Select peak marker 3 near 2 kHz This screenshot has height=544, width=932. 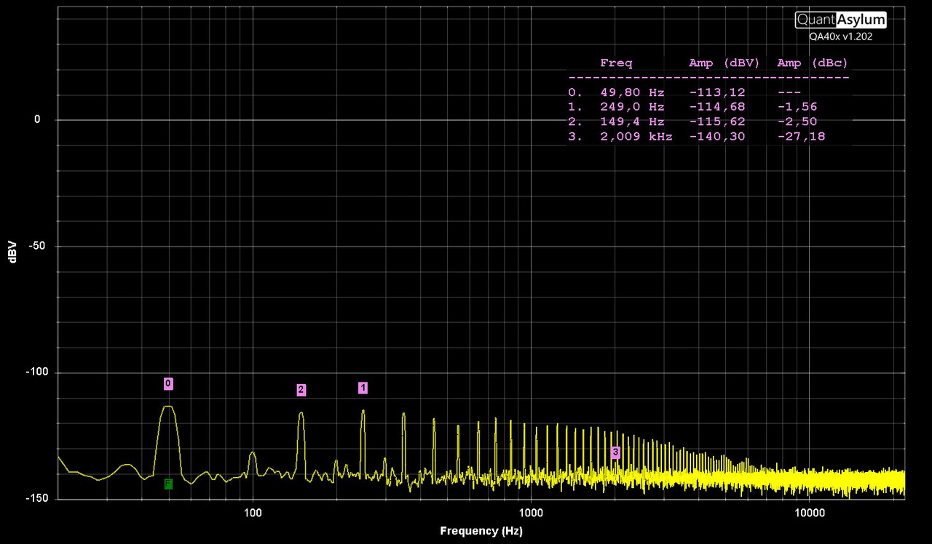point(615,452)
